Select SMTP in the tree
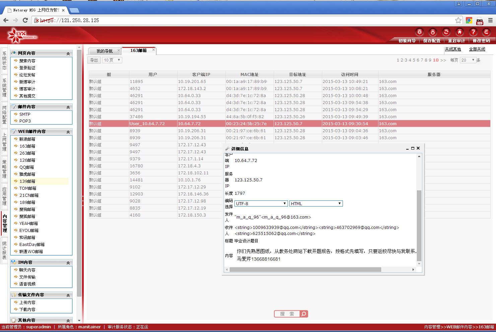This screenshot has width=496, height=332. [25, 114]
